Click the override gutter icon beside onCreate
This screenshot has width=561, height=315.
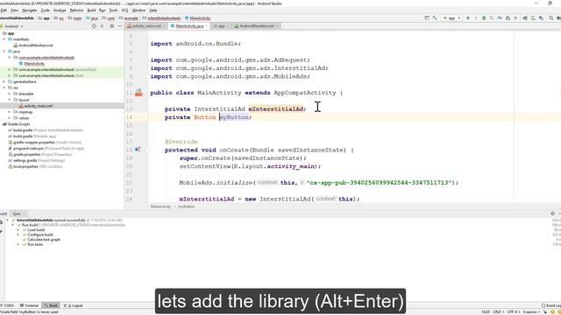pyautogui.click(x=138, y=150)
